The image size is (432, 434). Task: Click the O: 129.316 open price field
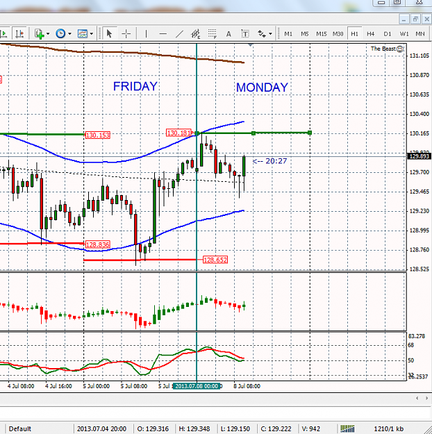tap(153, 428)
